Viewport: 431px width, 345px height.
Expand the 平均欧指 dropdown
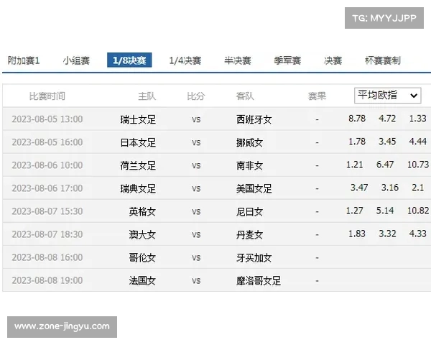pyautogui.click(x=388, y=95)
